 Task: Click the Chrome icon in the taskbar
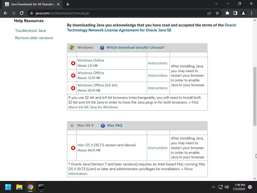click(x=30, y=187)
